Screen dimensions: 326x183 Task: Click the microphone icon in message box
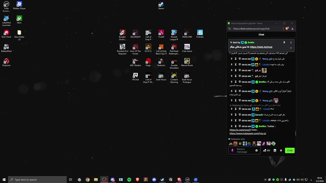tap(232, 150)
